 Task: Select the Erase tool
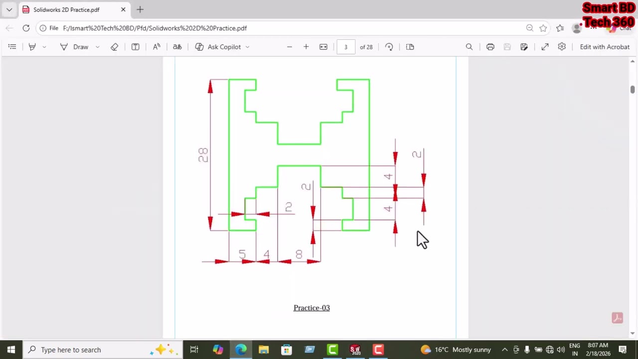pos(115,47)
